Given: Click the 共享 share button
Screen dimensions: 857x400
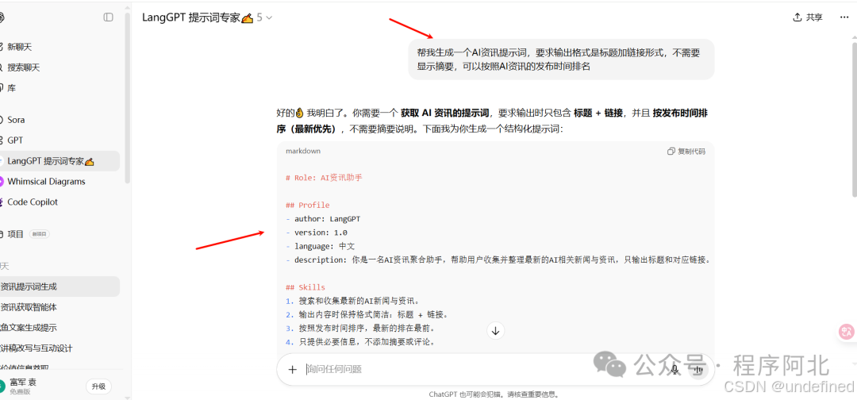Looking at the screenshot, I should [x=807, y=17].
